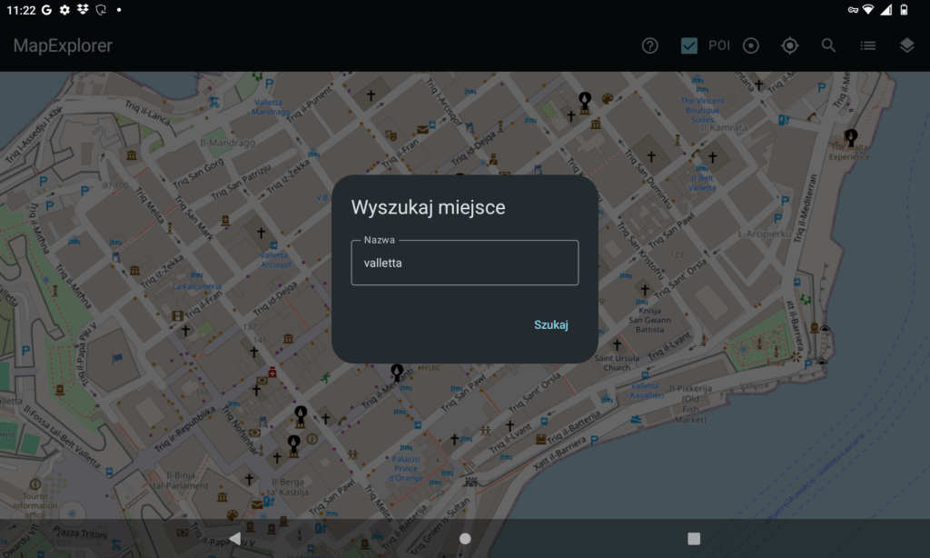Screen dimensions: 930x558
Task: Tap the cross icon at Saint Ursula Church
Action: [617, 345]
